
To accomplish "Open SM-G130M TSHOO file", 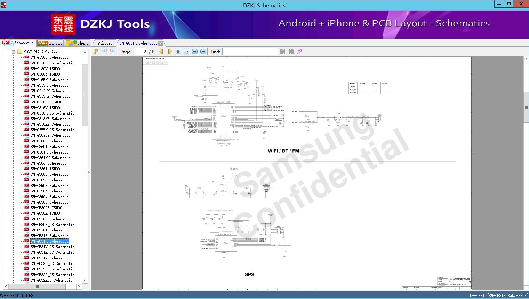I will coord(45,69).
